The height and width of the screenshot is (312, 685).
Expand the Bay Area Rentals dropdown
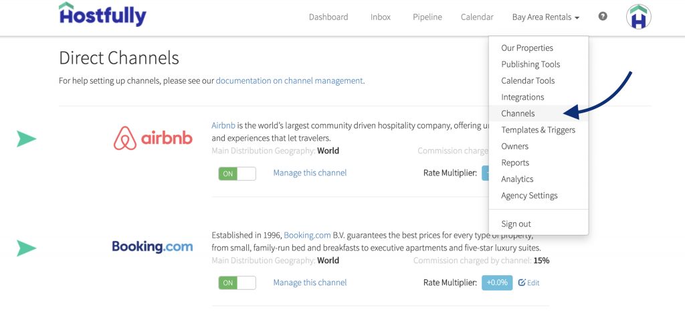tap(546, 17)
